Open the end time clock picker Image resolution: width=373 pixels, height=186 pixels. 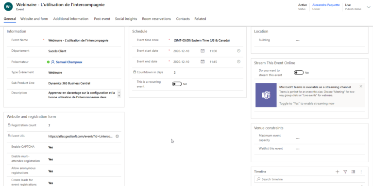click(238, 62)
